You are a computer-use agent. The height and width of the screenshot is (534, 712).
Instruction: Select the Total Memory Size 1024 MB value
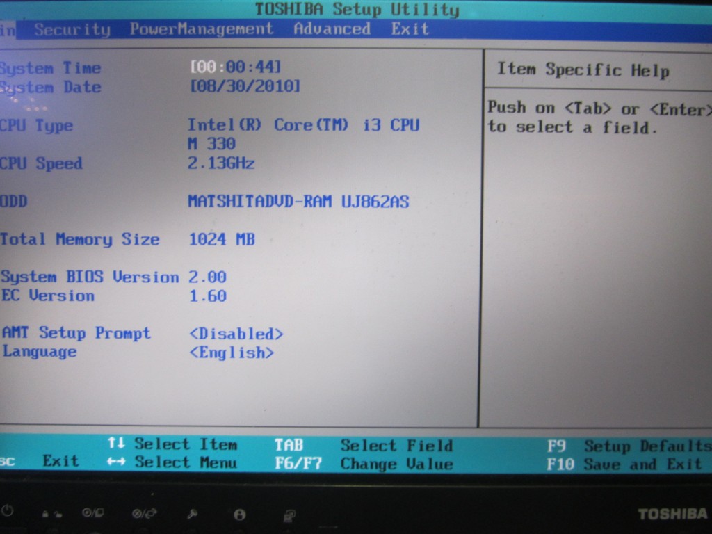(x=222, y=239)
